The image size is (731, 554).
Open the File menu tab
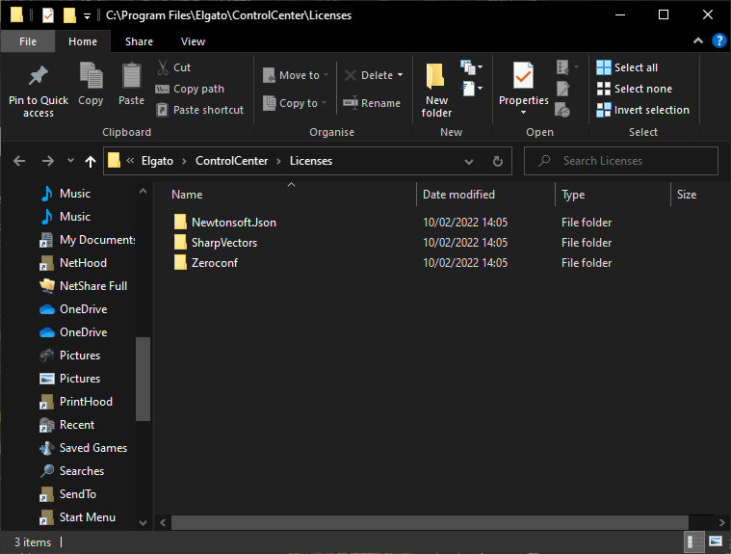pyautogui.click(x=28, y=41)
